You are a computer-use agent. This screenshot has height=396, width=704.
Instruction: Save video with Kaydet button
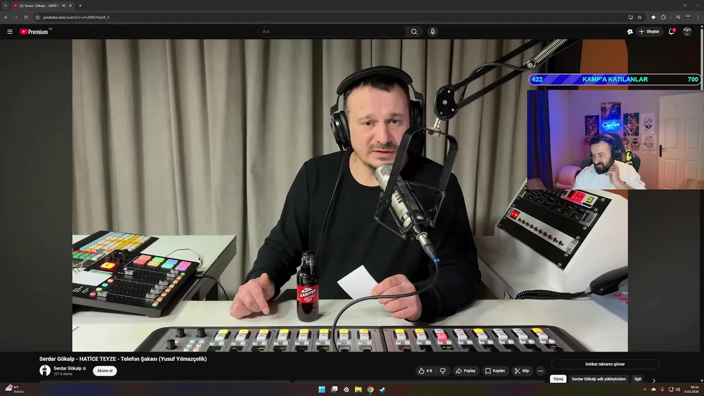click(x=495, y=371)
